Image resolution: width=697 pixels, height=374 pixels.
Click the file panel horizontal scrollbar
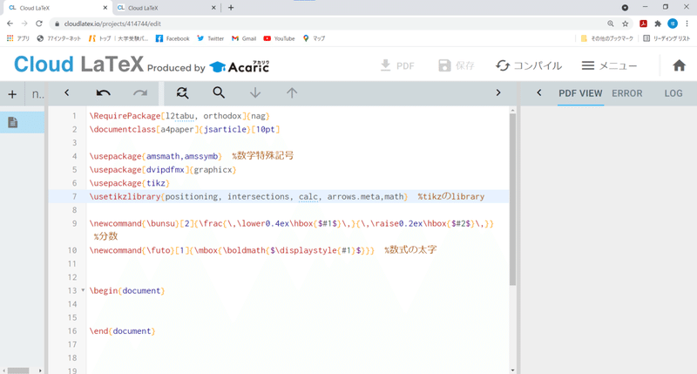pyautogui.click(x=18, y=371)
